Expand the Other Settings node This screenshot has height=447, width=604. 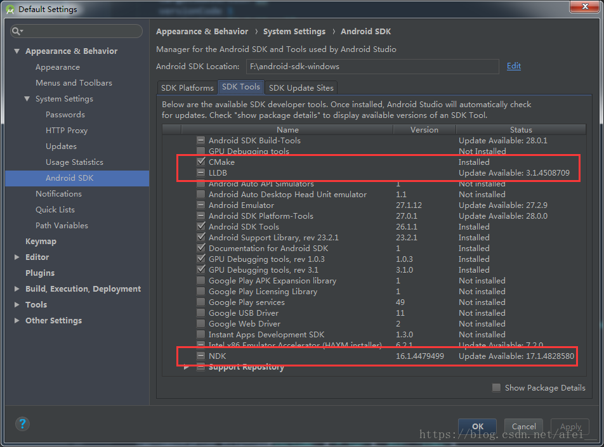(17, 320)
